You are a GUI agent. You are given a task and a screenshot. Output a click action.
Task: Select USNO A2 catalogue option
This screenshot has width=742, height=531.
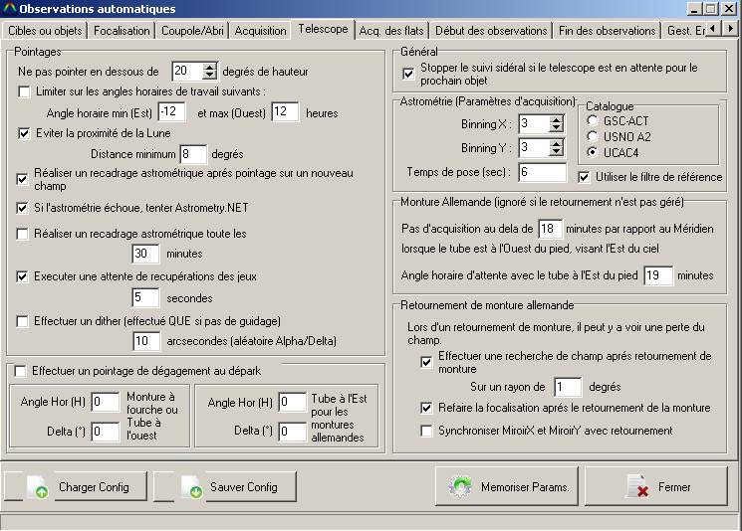[593, 136]
